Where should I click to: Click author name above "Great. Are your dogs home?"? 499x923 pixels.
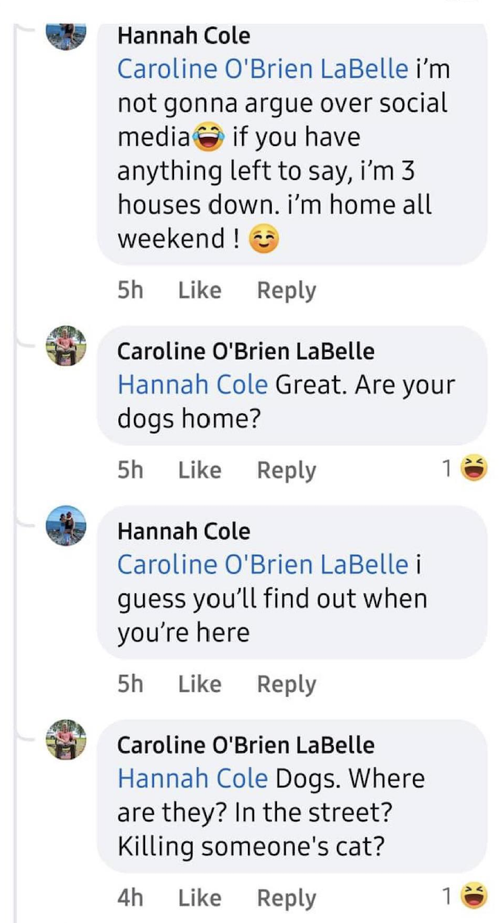click(246, 350)
